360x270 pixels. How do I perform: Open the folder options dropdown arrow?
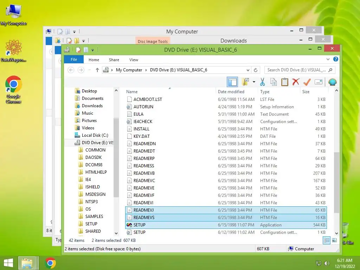tap(254, 82)
